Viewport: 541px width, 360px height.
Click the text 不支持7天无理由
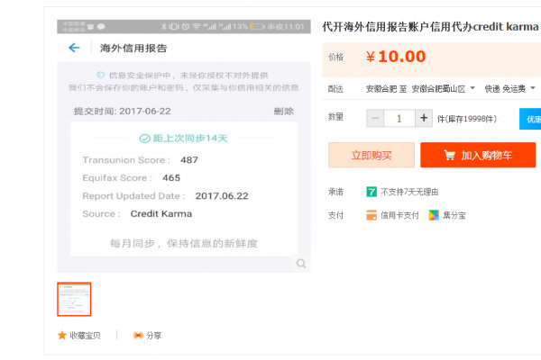coord(409,192)
